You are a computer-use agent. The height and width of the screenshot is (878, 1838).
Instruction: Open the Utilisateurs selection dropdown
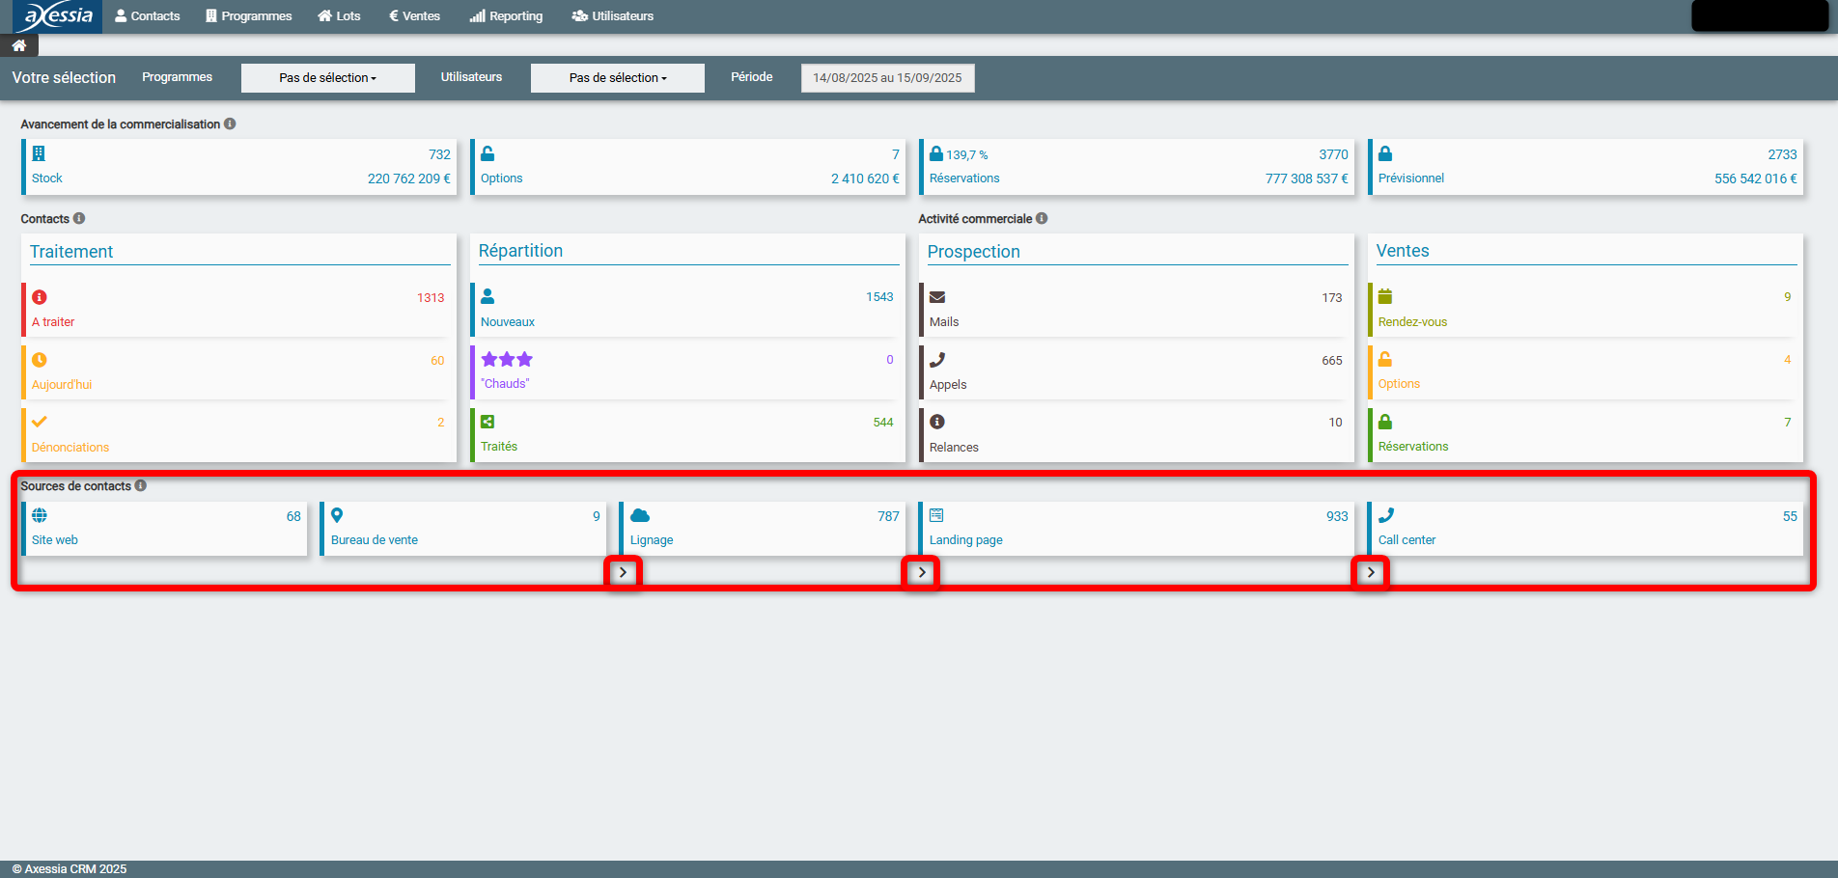pyautogui.click(x=618, y=78)
